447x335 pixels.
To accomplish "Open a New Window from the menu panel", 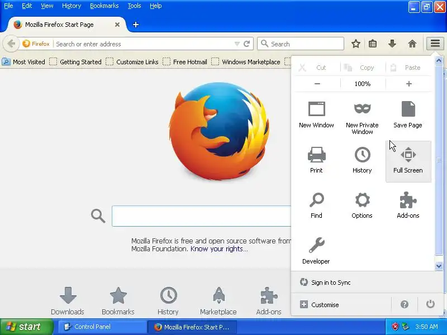I will click(316, 115).
